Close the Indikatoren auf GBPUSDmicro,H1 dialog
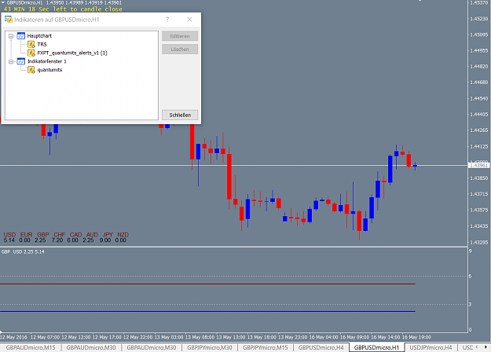The image size is (491, 352). click(x=189, y=20)
